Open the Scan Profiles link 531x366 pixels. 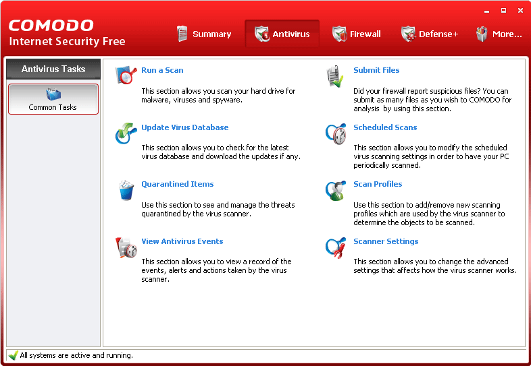(x=378, y=184)
